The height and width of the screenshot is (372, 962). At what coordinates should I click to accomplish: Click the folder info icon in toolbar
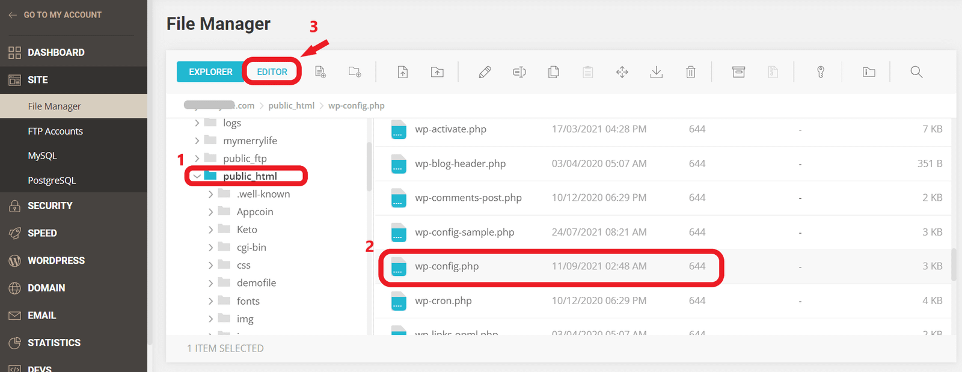coord(869,72)
